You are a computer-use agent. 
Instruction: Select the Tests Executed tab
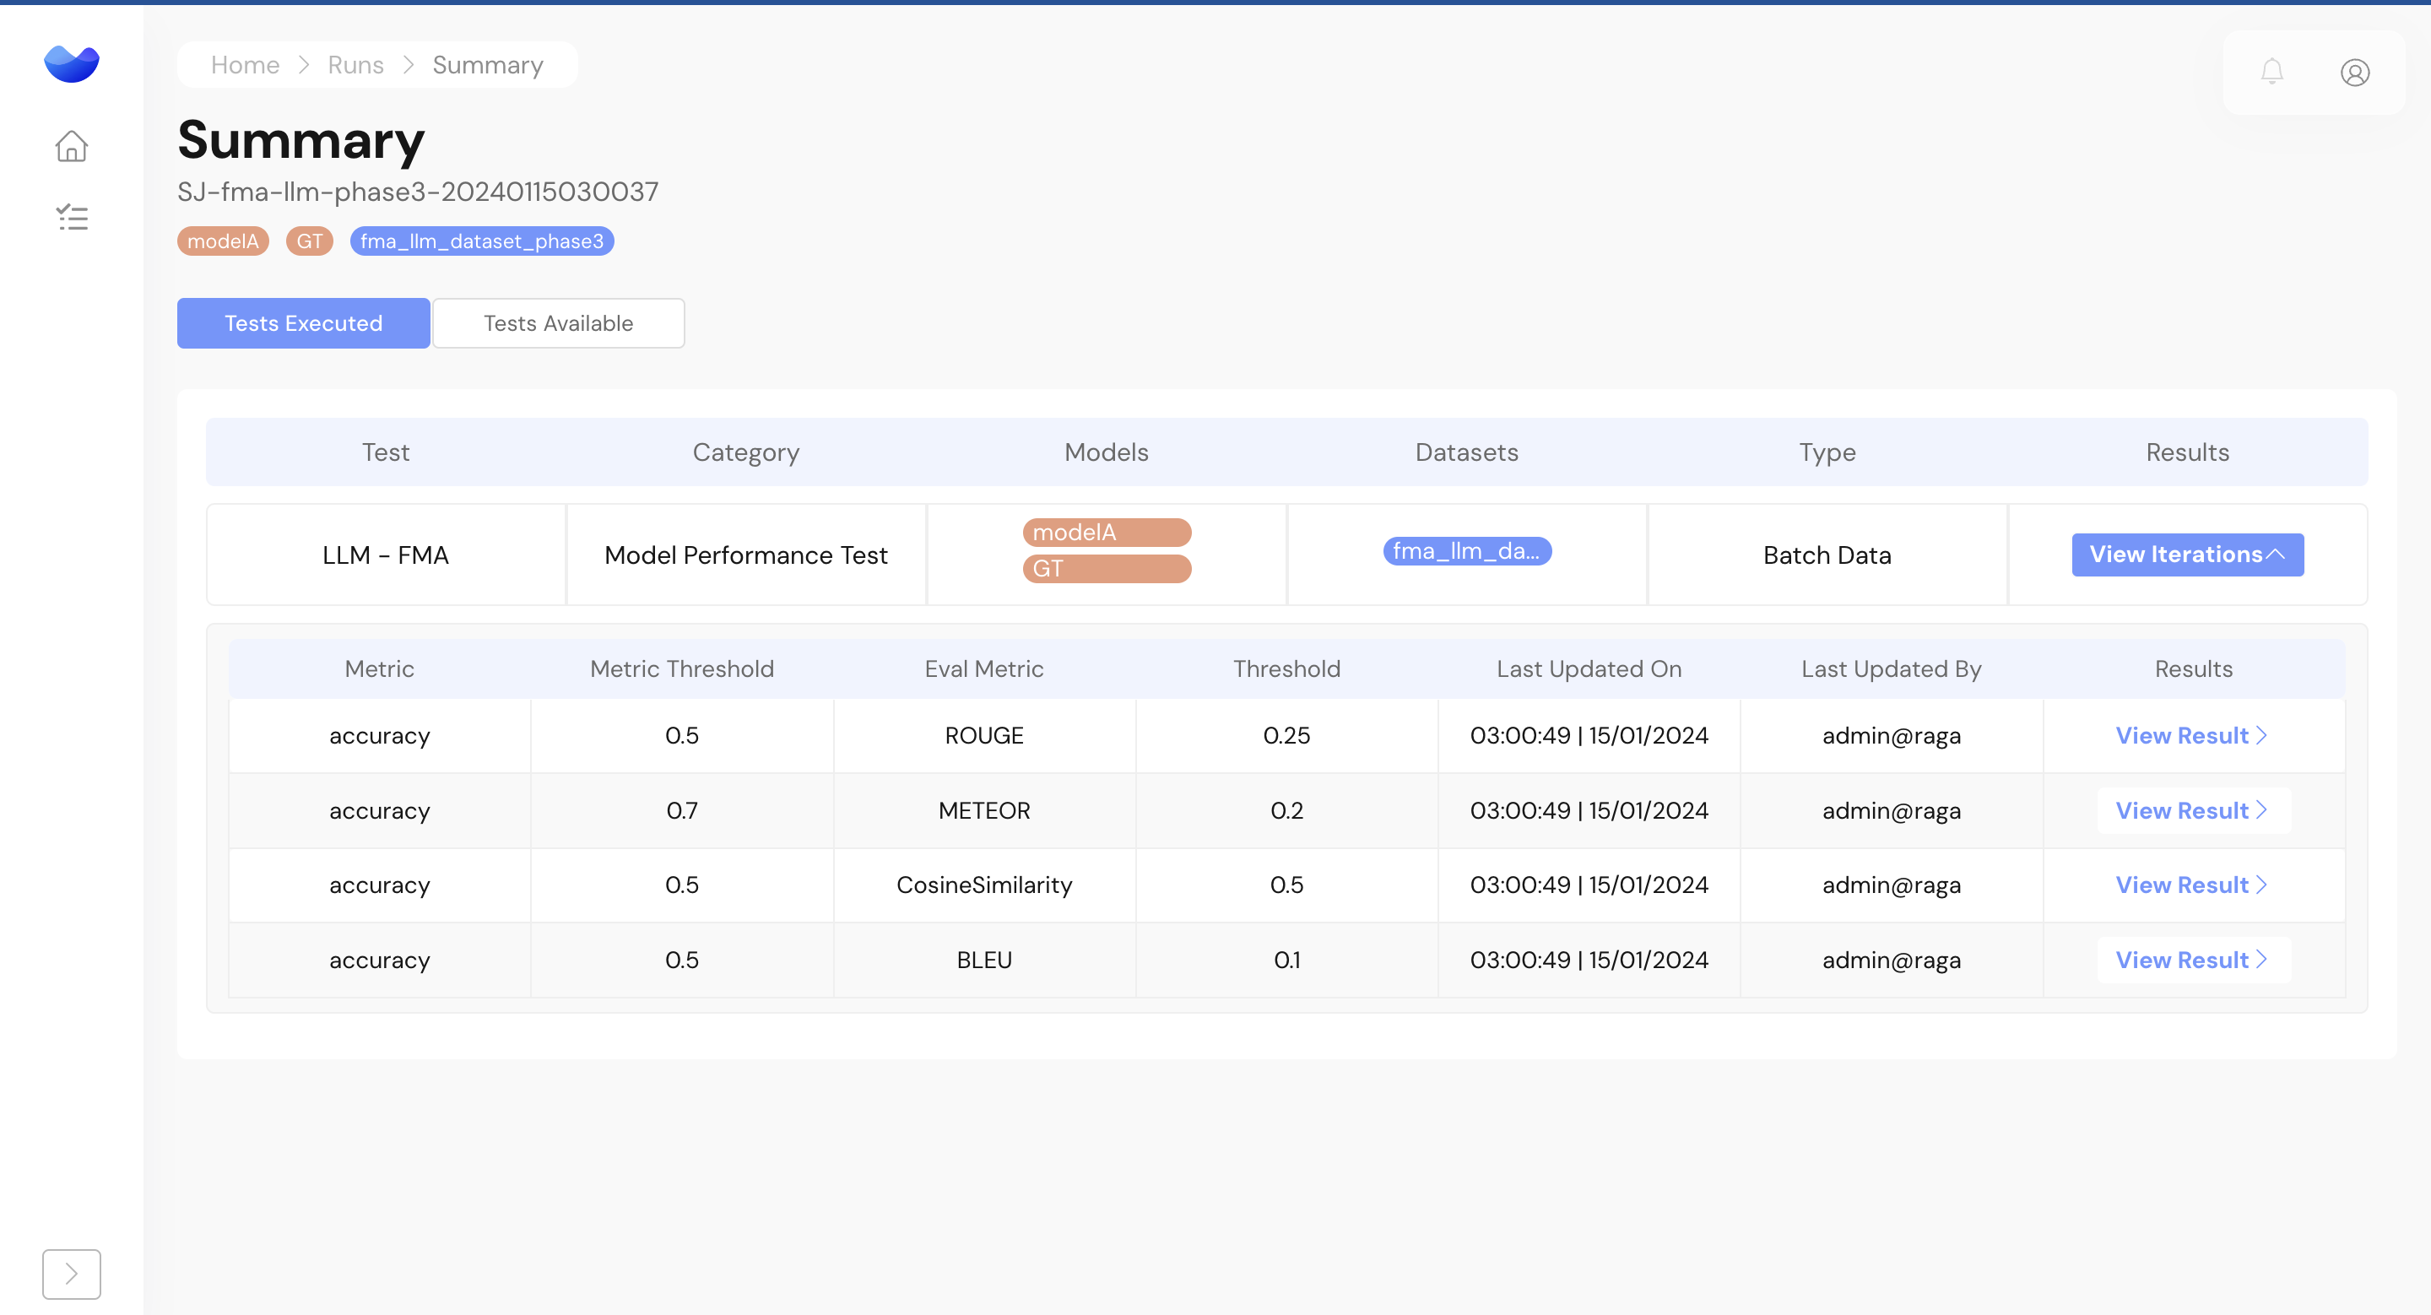coord(303,323)
